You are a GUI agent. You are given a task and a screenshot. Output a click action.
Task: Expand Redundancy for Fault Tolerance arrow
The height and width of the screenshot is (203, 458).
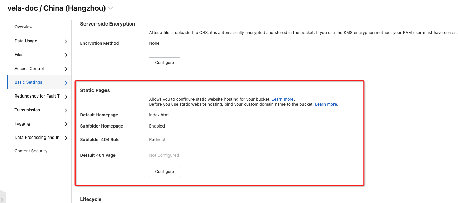[x=66, y=97]
